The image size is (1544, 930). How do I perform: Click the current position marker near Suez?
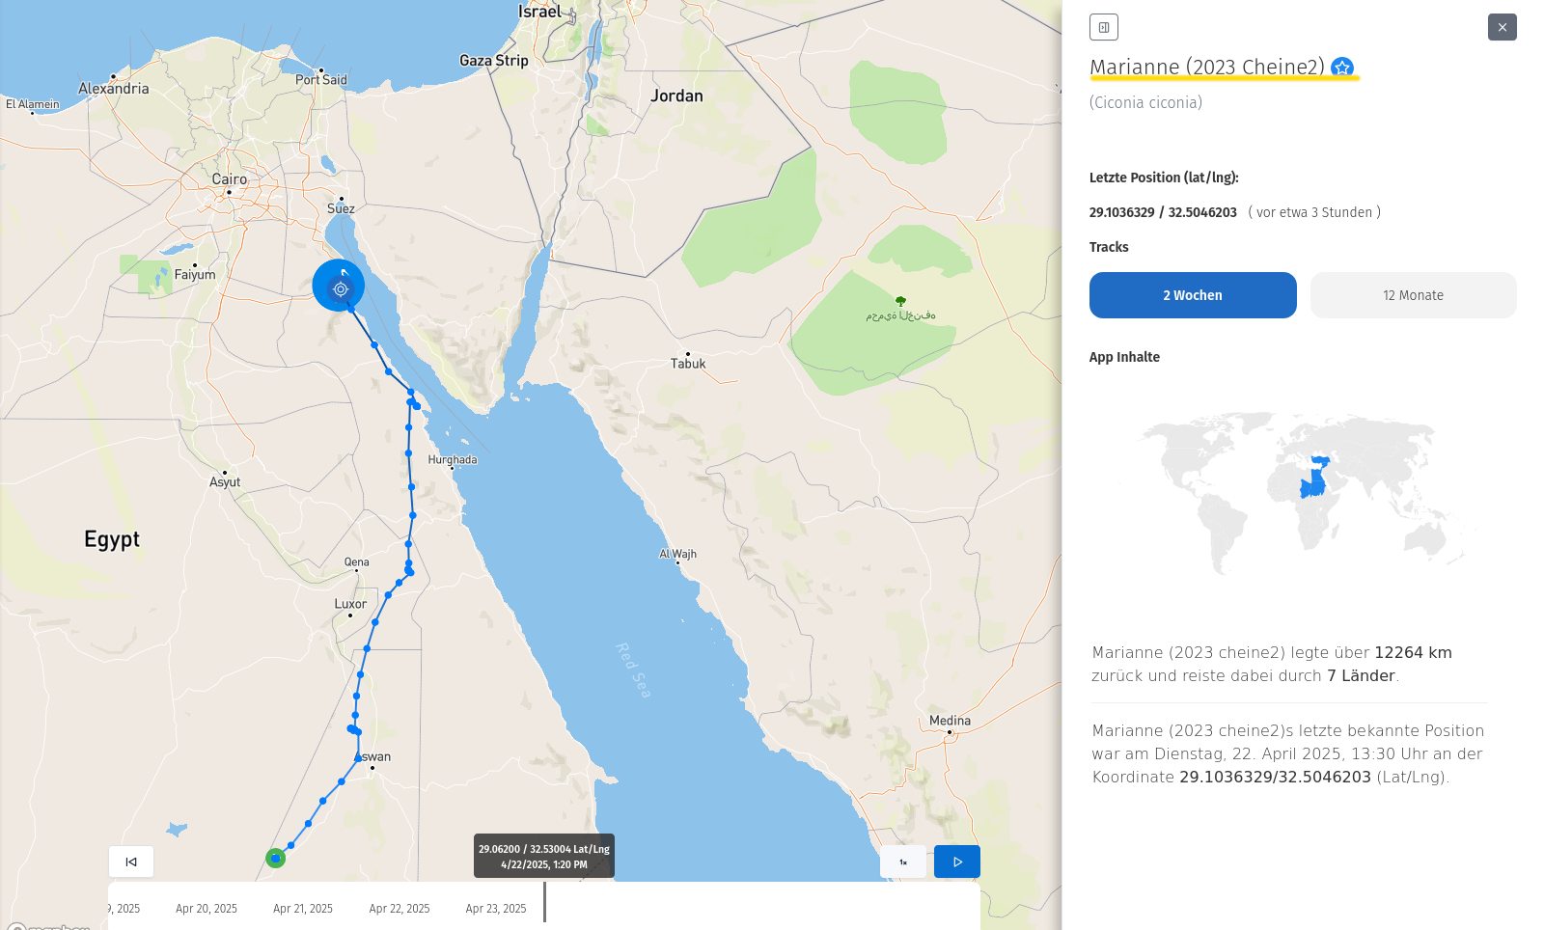(339, 287)
